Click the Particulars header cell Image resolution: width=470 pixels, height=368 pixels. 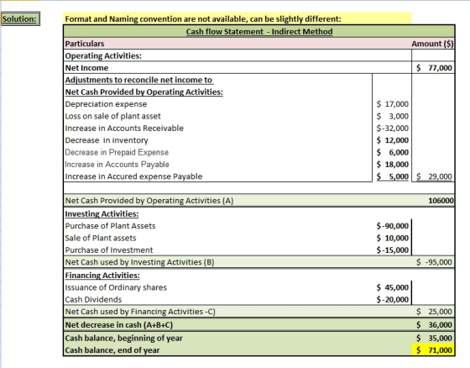click(85, 44)
